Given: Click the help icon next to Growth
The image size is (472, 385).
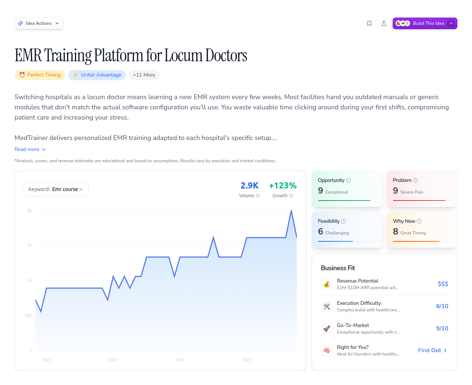Looking at the screenshot, I should (291, 196).
